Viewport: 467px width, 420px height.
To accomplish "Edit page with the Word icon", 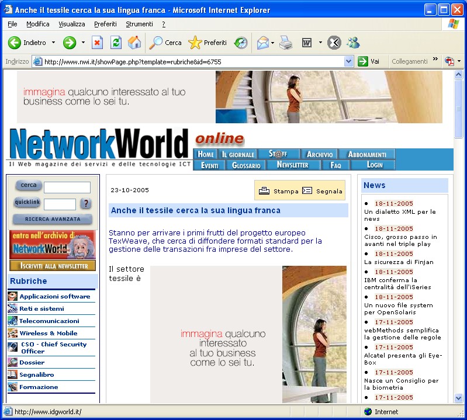I will (x=307, y=43).
